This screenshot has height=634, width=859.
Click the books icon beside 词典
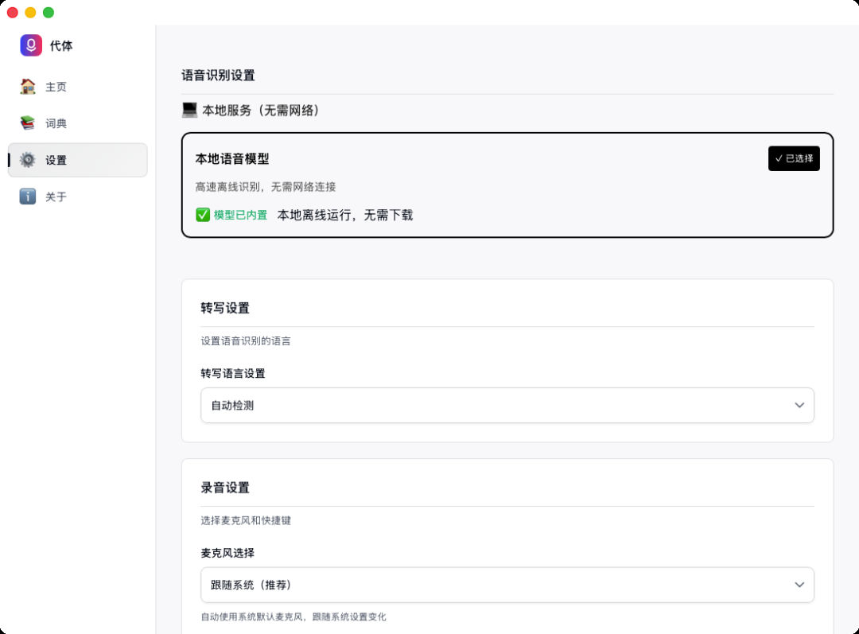28,123
